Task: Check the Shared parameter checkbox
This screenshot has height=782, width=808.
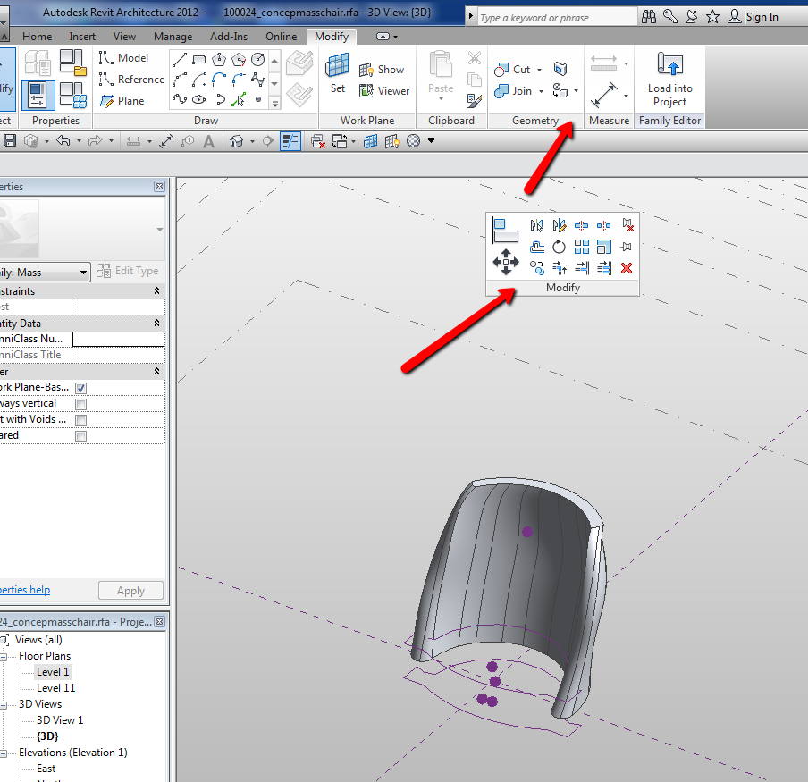Action: pos(81,436)
